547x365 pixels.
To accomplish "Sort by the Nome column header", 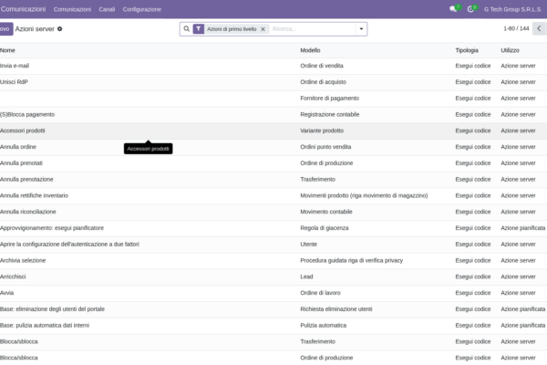I will point(7,50).
